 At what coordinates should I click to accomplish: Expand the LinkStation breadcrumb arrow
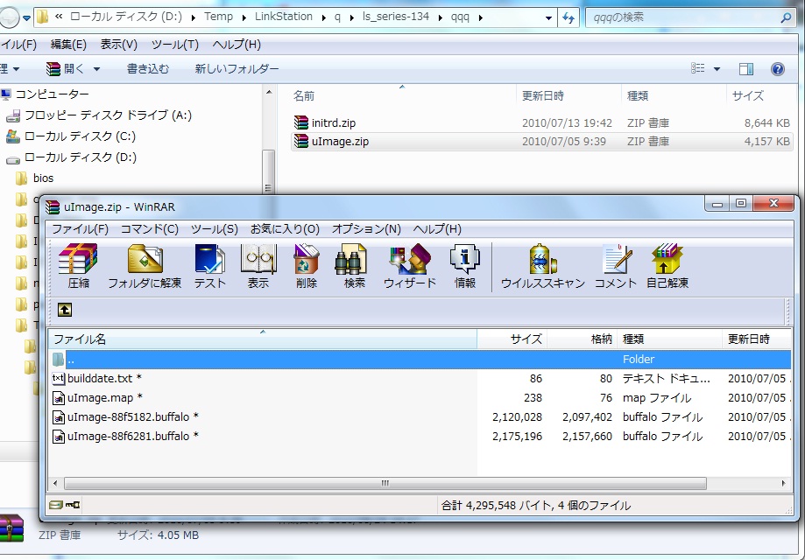pyautogui.click(x=324, y=17)
